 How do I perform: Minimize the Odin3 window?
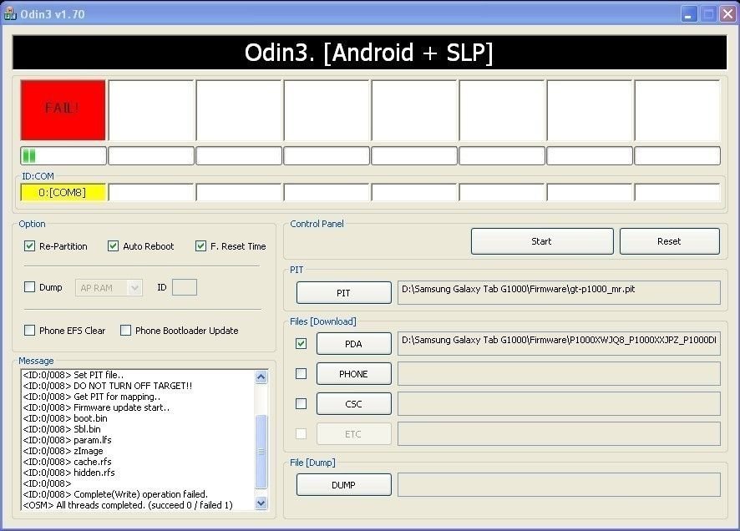tap(689, 14)
